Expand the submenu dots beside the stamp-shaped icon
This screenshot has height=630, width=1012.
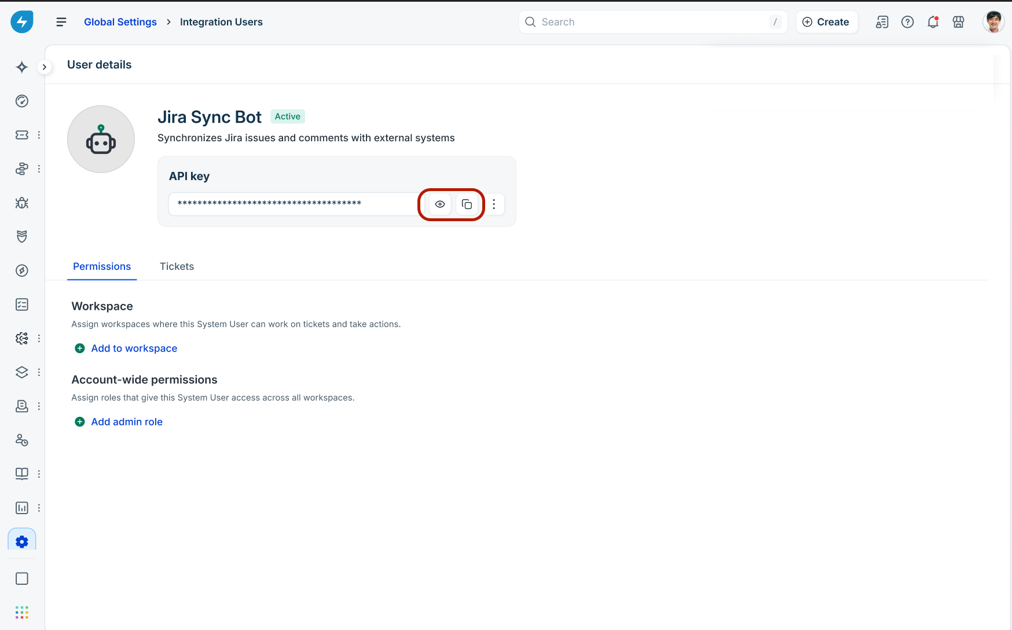pyautogui.click(x=39, y=406)
